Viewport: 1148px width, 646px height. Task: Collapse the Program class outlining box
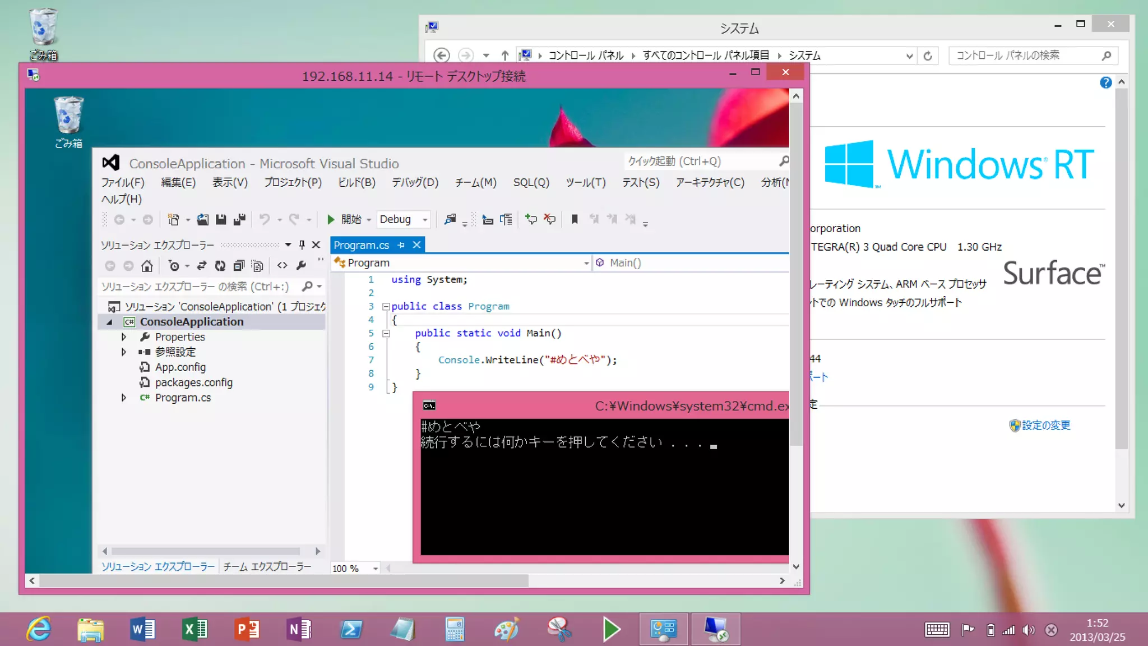coord(386,306)
